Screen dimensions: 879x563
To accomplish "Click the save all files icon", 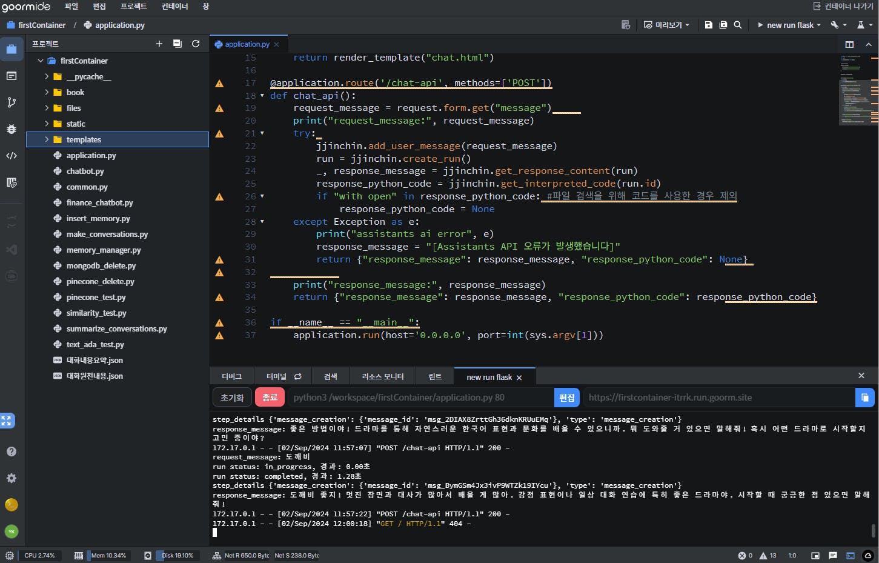I will (723, 25).
